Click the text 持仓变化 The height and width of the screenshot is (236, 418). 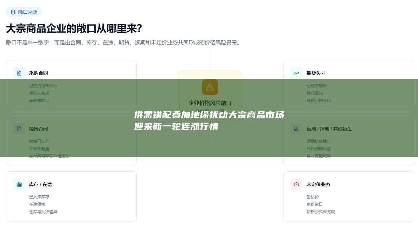(x=315, y=93)
